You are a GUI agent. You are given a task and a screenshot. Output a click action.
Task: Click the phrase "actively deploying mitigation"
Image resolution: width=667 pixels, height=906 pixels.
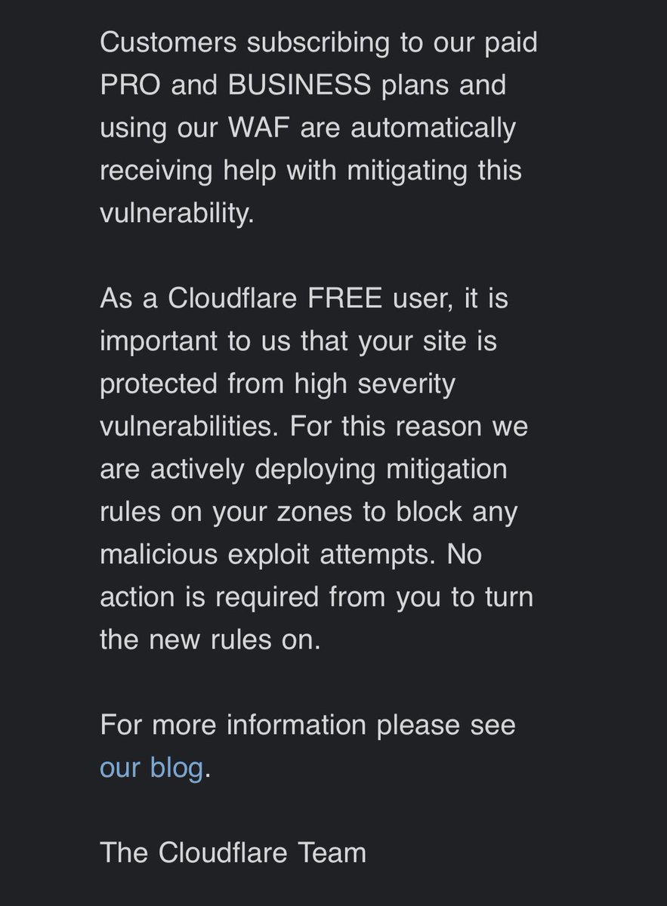point(329,470)
